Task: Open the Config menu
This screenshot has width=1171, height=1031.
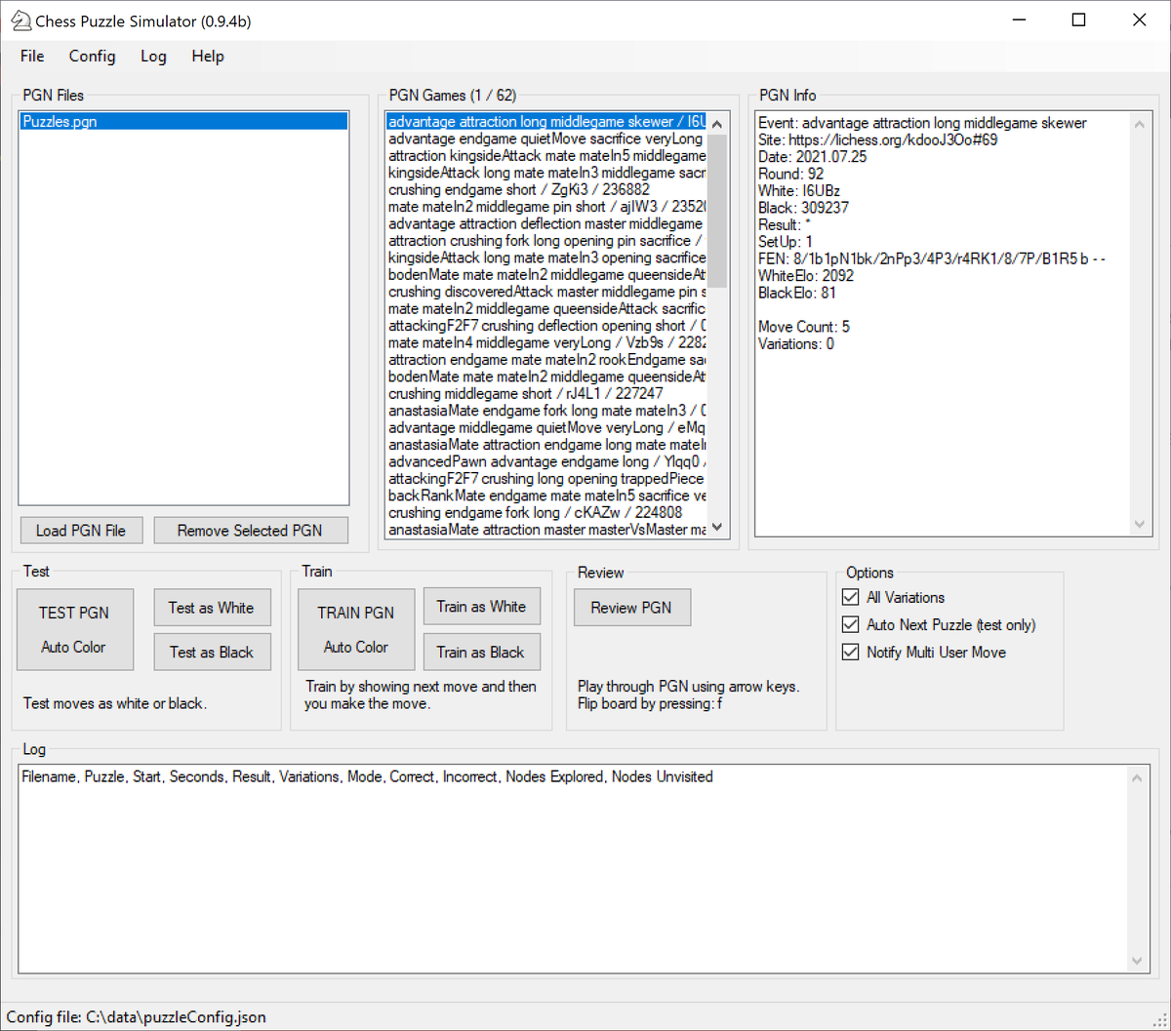Action: coord(93,57)
